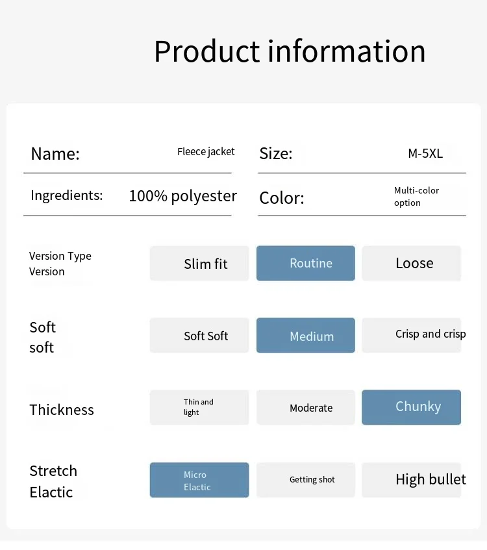Click the Multi-color option text
487x550 pixels.
pos(416,197)
